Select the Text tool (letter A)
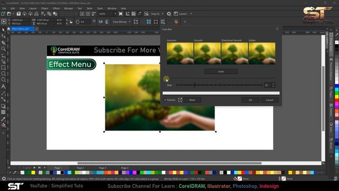The width and height of the screenshot is (339, 191). [3, 86]
